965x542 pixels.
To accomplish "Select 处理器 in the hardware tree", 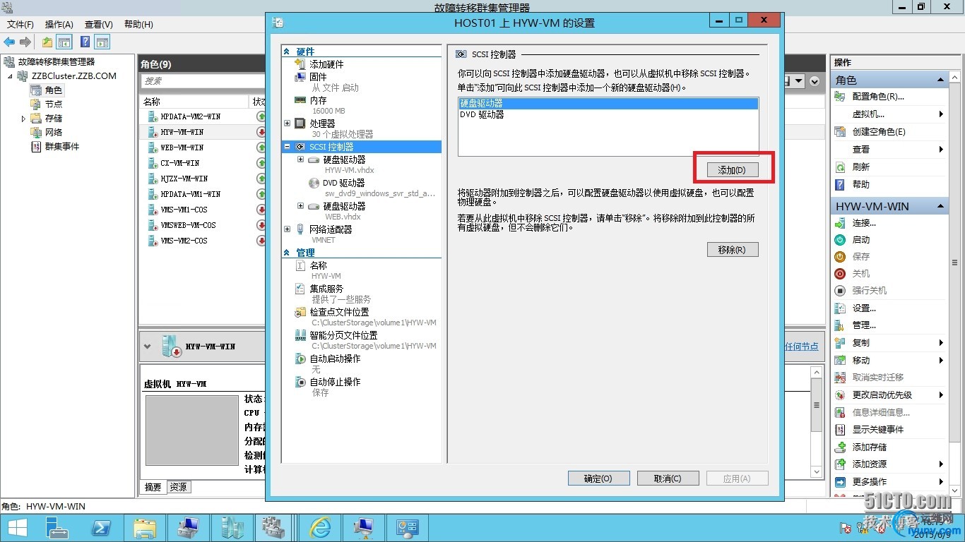I will [322, 124].
